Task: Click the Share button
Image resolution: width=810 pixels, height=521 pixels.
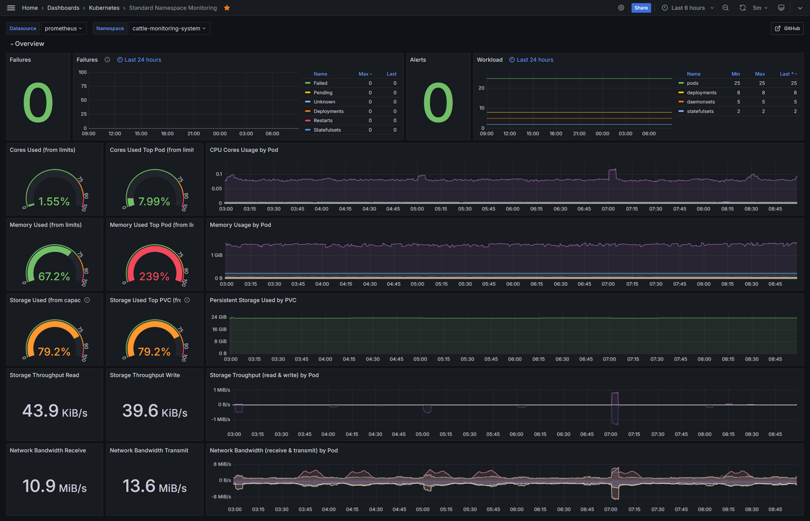Action: click(x=641, y=8)
